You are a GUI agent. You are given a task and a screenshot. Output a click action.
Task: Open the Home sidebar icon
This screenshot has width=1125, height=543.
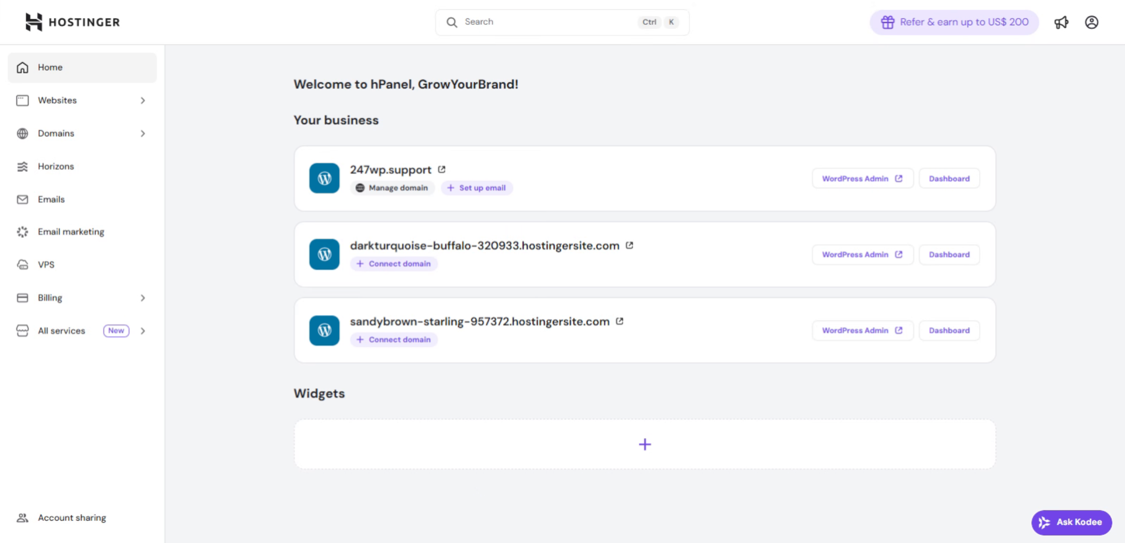(x=22, y=67)
